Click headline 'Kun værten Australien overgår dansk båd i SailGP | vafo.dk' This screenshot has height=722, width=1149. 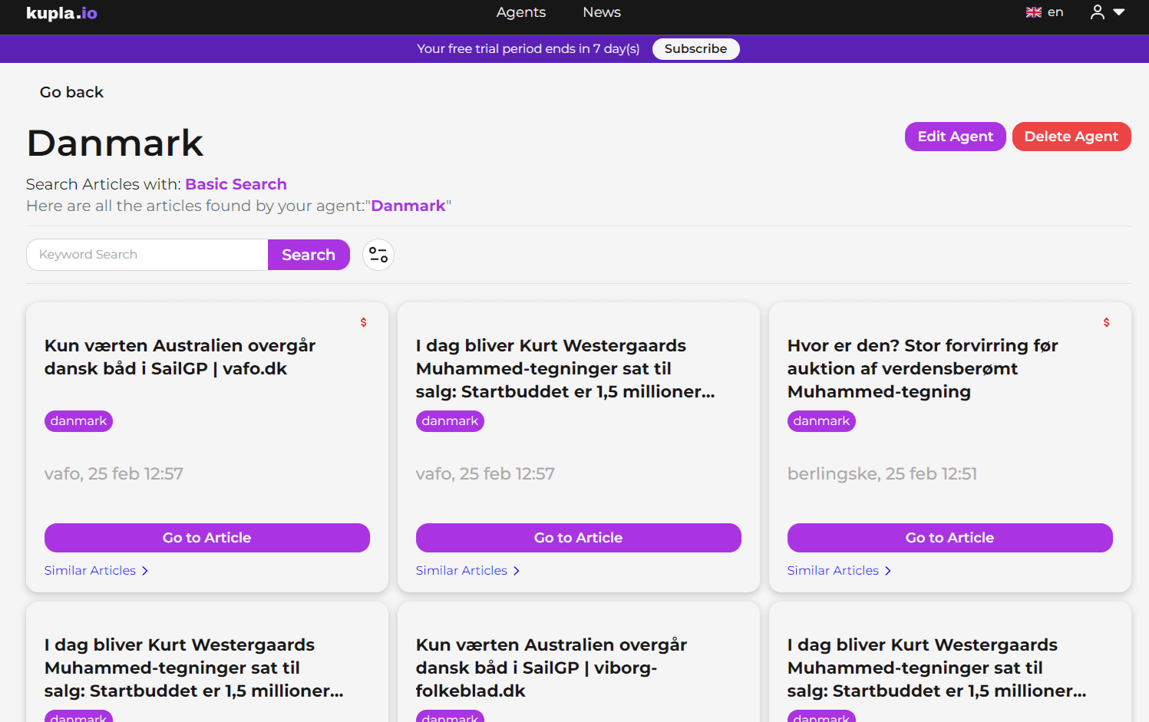coord(180,358)
